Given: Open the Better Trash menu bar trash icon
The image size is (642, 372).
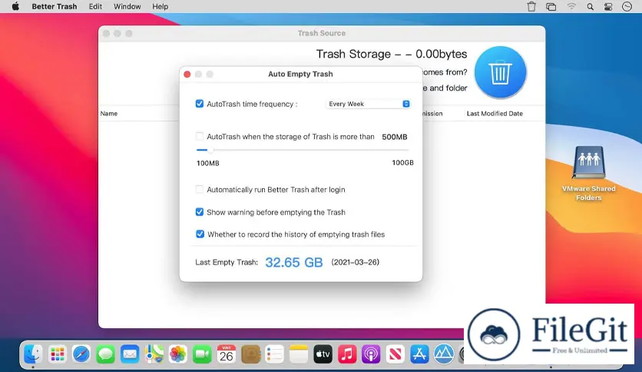Looking at the screenshot, I should pyautogui.click(x=531, y=7).
